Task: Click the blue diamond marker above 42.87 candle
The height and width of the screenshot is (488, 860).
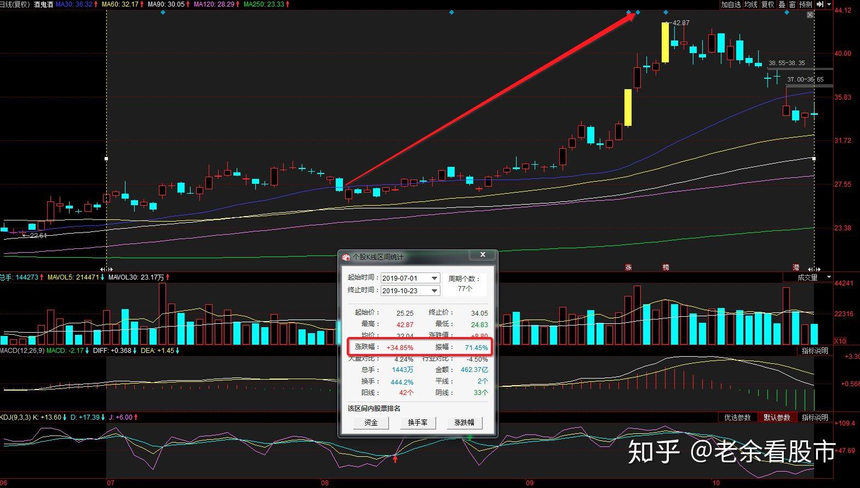Action: [666, 12]
